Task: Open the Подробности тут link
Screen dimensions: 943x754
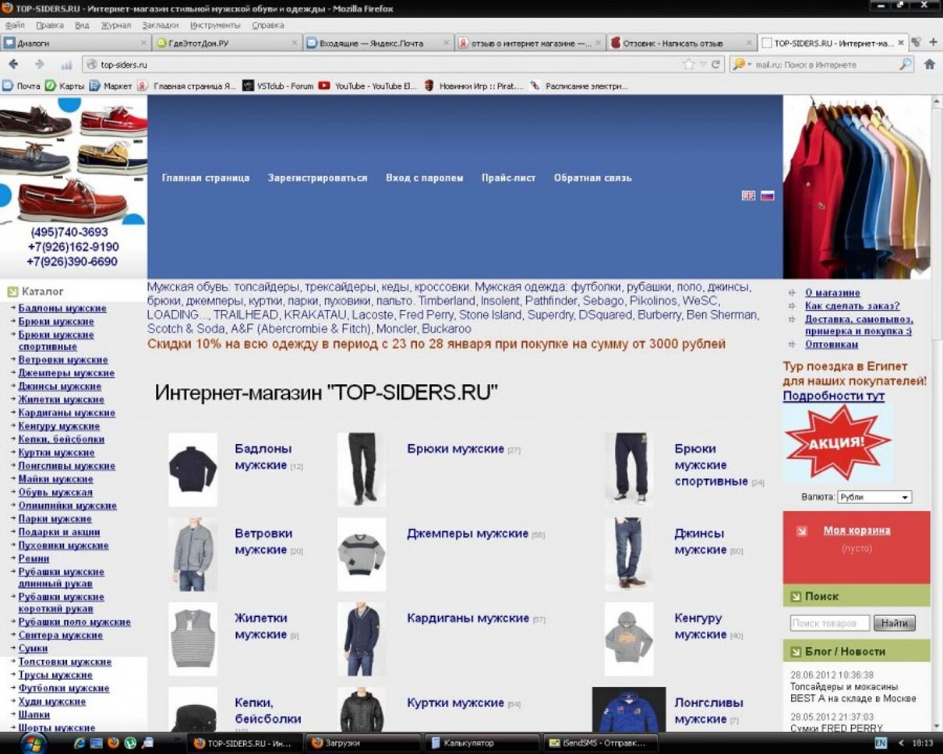Action: point(834,396)
